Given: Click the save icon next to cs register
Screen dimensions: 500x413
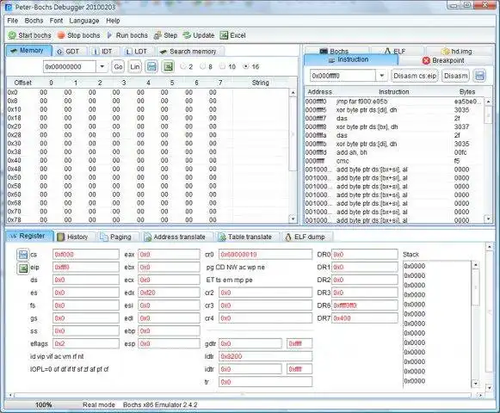Looking at the screenshot, I should (22, 255).
